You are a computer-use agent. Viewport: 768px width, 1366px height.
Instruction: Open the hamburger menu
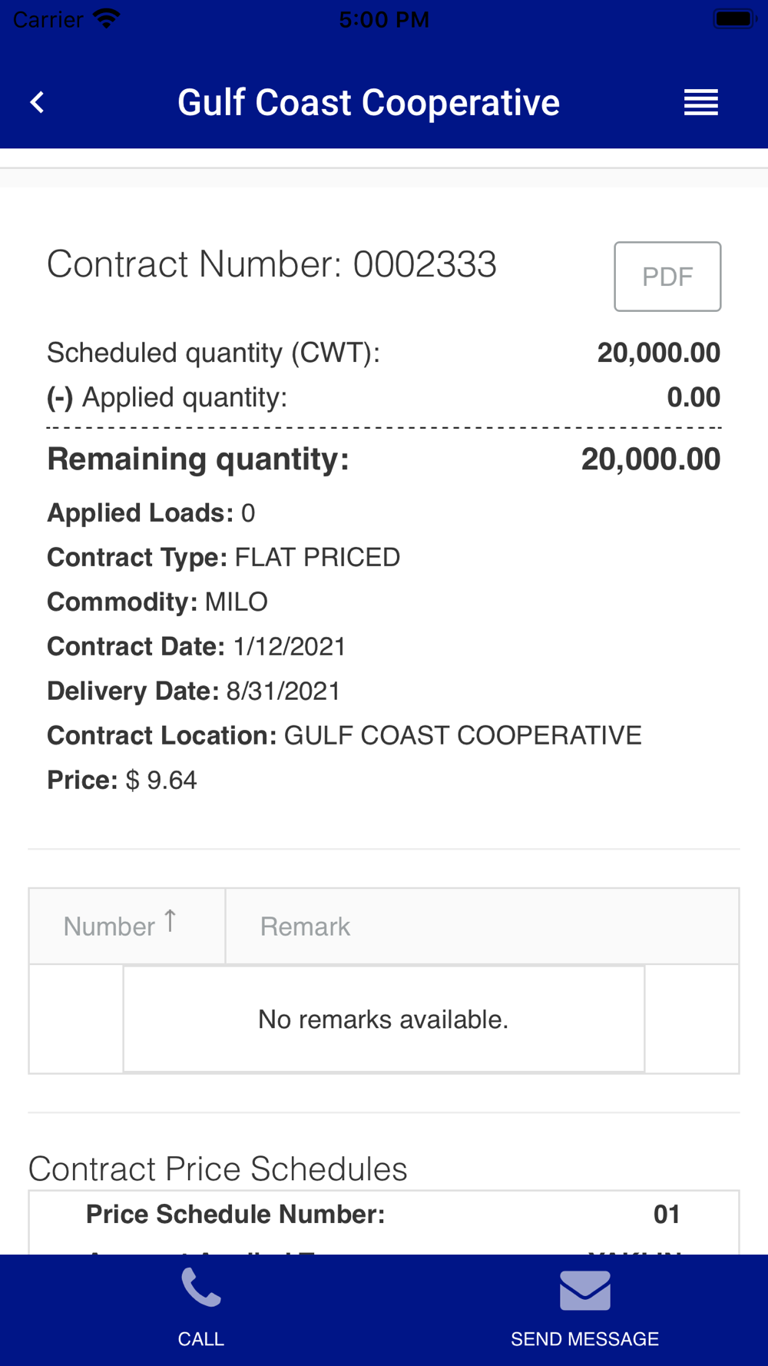[700, 102]
